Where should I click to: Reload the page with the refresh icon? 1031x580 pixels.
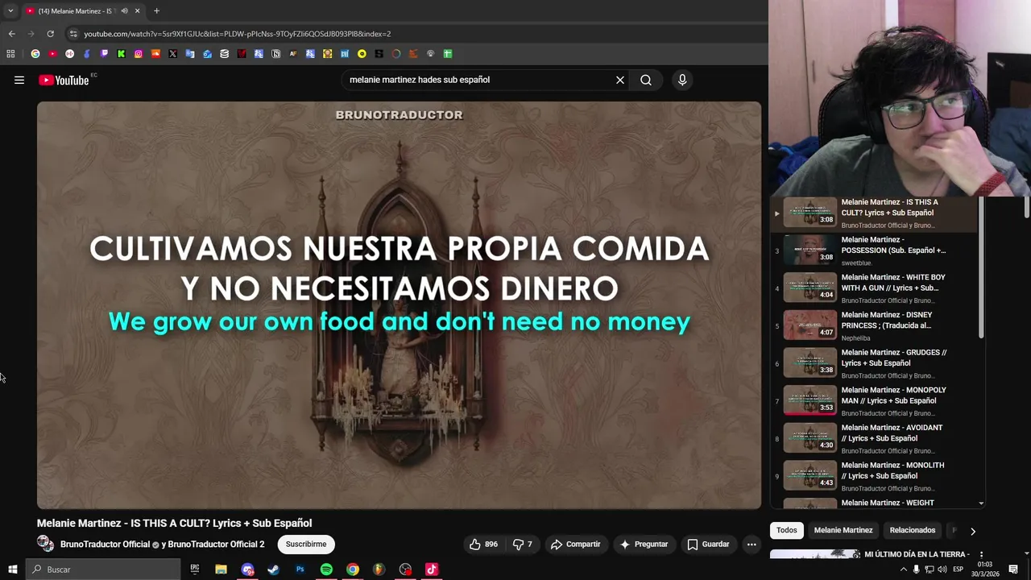50,34
